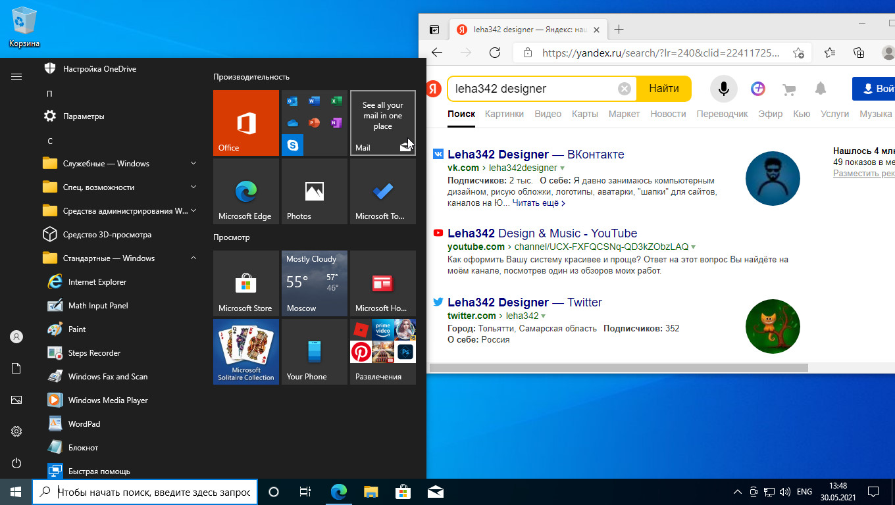Refresh the Edge page

(495, 53)
